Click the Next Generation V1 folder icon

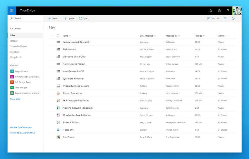pos(58,71)
